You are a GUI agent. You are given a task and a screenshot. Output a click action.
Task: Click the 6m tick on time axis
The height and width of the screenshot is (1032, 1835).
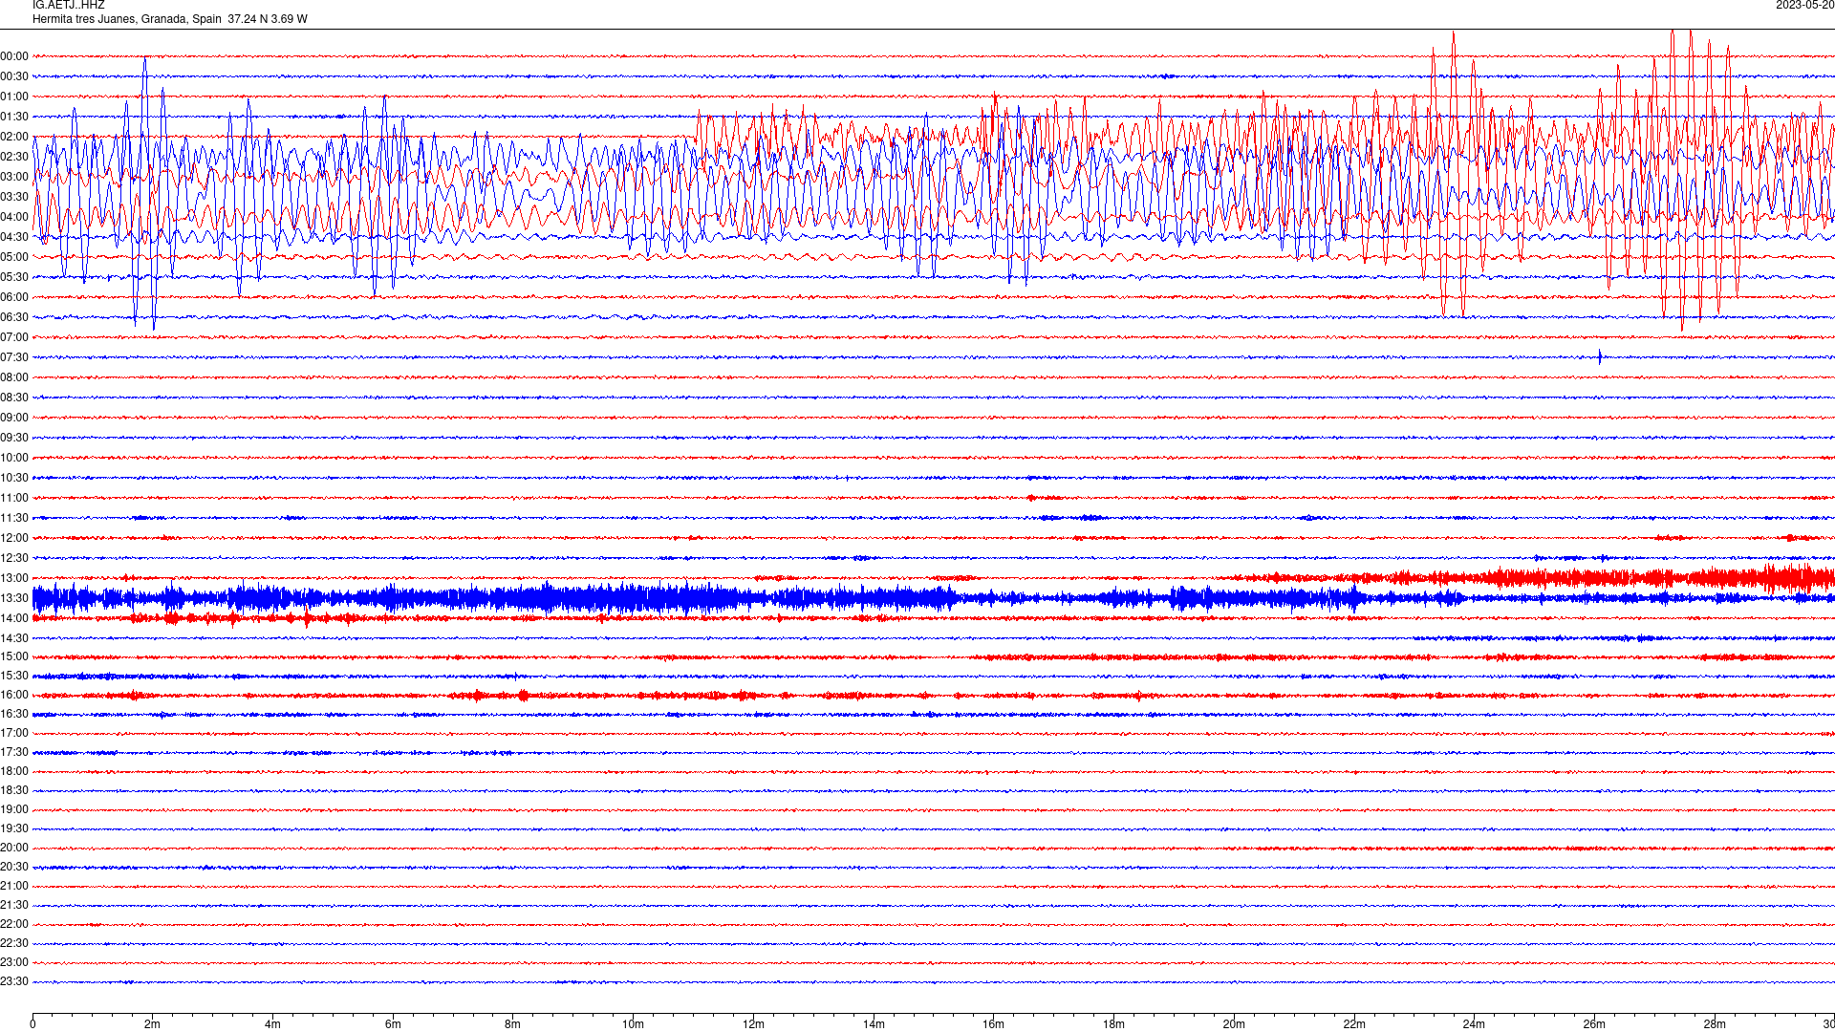click(393, 1024)
